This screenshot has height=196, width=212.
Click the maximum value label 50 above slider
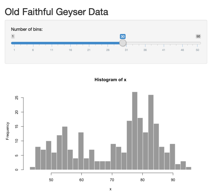click(198, 36)
